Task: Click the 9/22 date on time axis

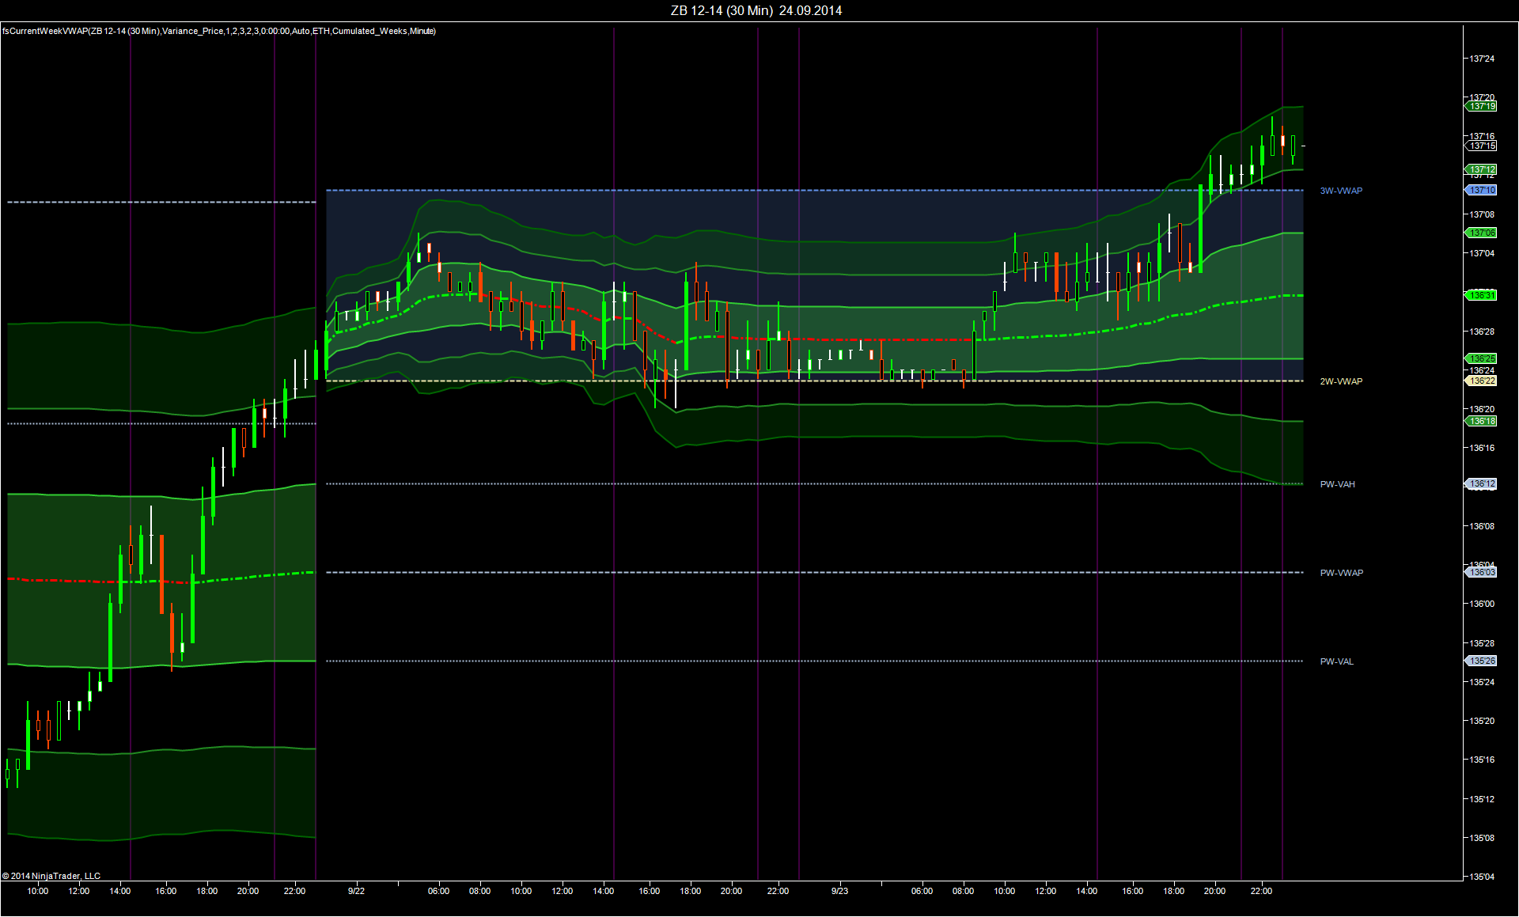Action: (x=356, y=891)
